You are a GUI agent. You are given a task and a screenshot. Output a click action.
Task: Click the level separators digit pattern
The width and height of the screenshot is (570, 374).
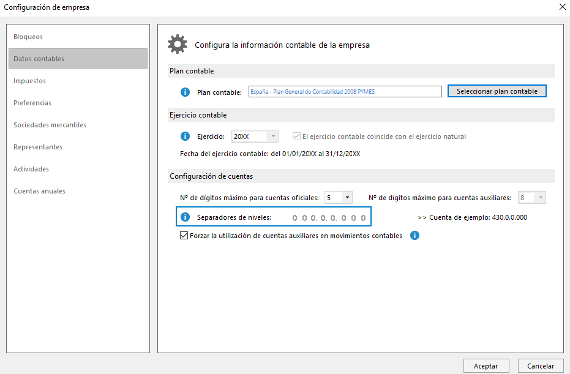pos(329,218)
